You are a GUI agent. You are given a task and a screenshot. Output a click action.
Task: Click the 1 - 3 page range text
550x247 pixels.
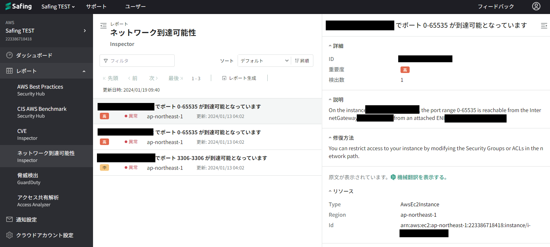pyautogui.click(x=196, y=79)
